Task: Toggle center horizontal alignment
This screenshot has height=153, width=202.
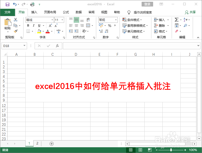Action: click(x=76, y=25)
